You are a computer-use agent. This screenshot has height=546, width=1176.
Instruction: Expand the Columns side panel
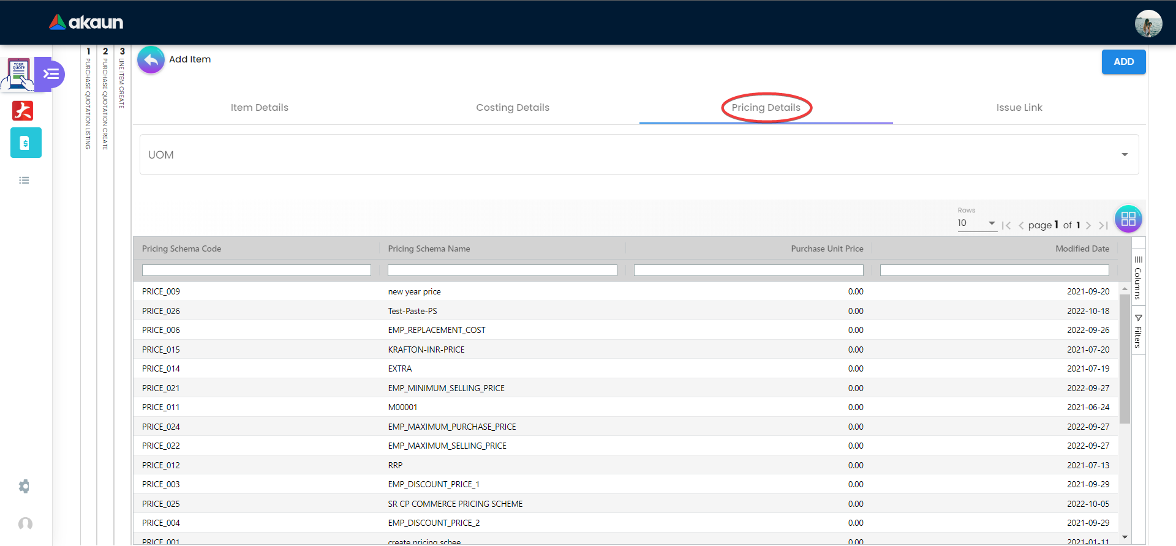click(1138, 279)
